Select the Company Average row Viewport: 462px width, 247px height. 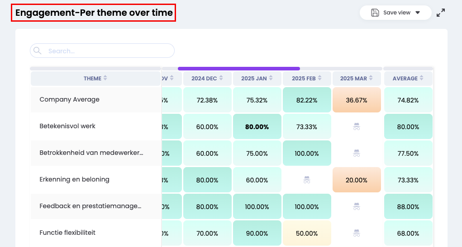tap(70, 99)
